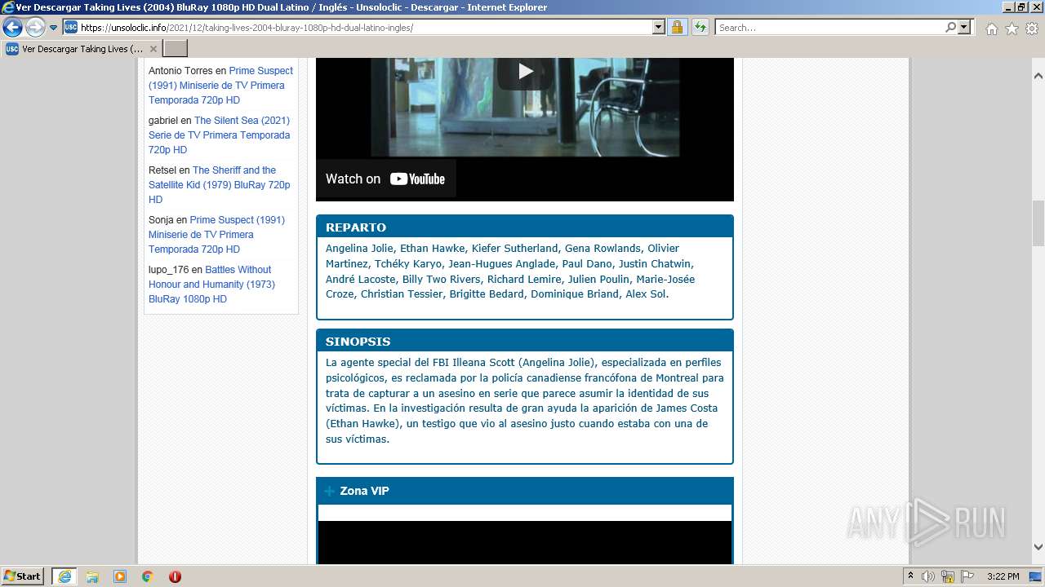Open Antonio Torres' Prime Suspect (1991) comment link
This screenshot has height=587, width=1045.
219,86
